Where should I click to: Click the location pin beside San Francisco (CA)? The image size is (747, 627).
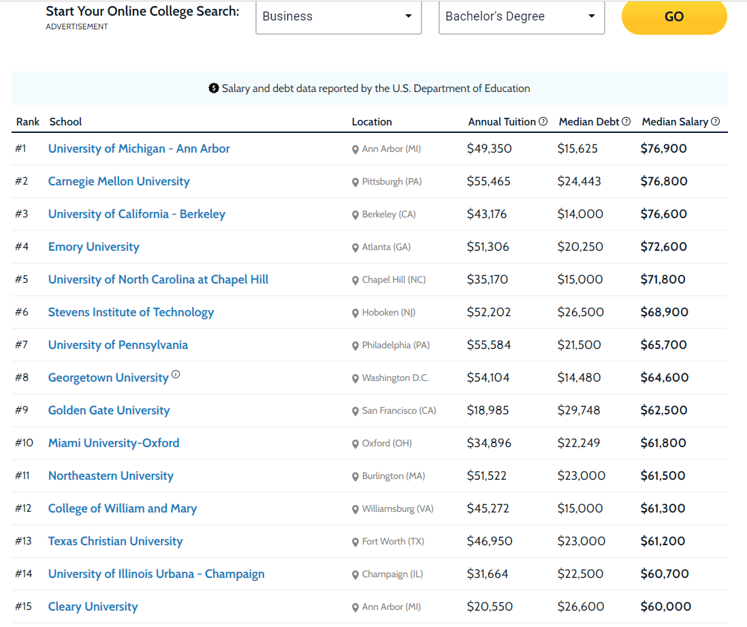(355, 412)
